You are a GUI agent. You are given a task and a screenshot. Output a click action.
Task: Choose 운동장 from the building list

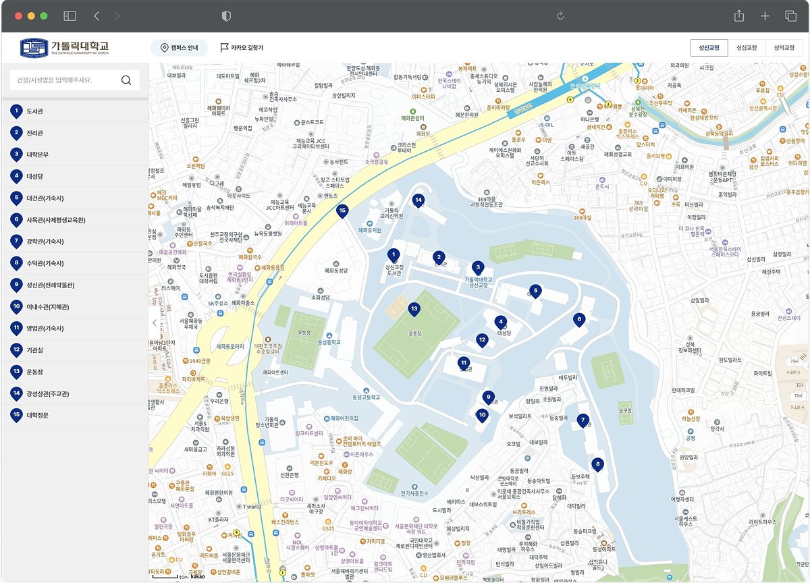click(x=74, y=371)
